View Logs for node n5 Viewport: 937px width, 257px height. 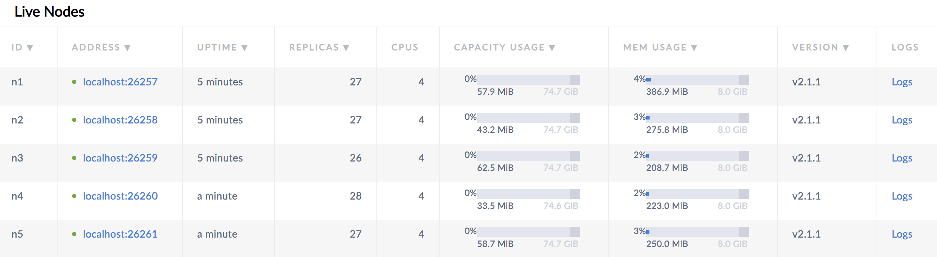click(902, 234)
